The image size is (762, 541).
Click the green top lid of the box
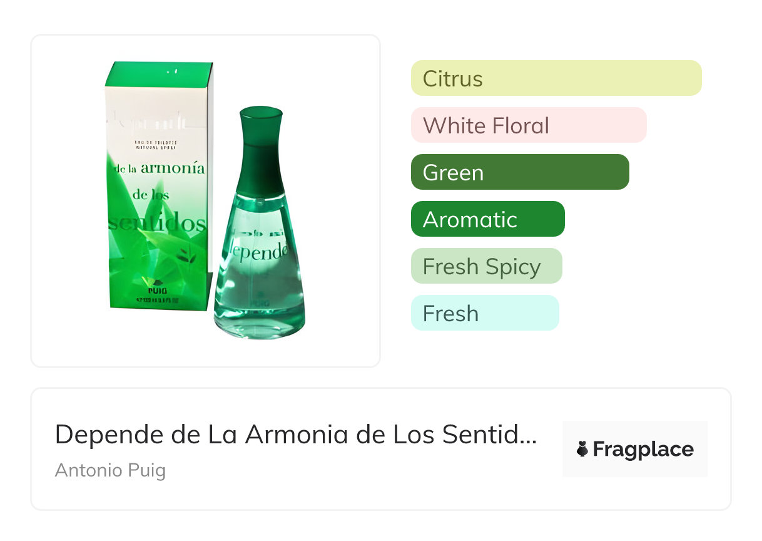(x=159, y=74)
